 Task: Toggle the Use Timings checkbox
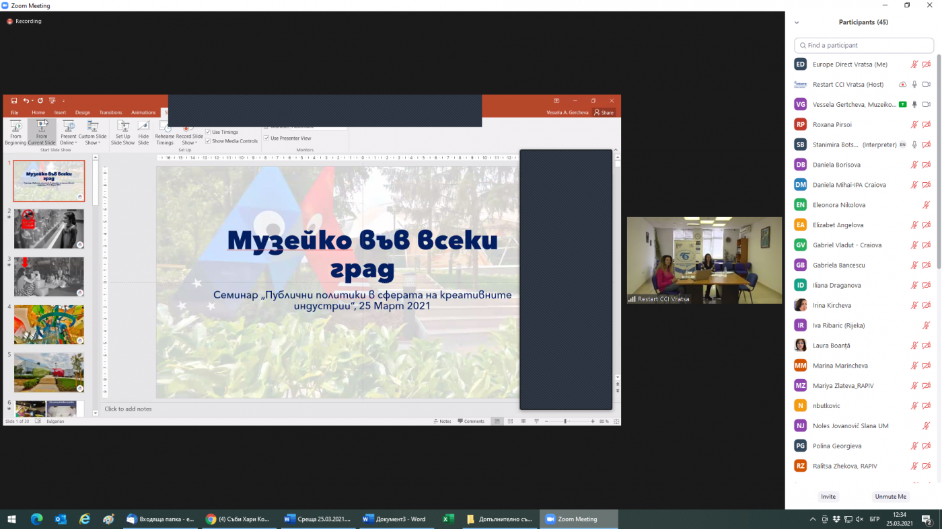click(x=208, y=132)
